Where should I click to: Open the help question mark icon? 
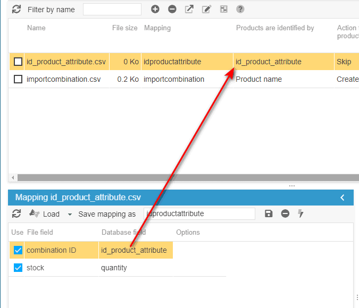coord(240,9)
